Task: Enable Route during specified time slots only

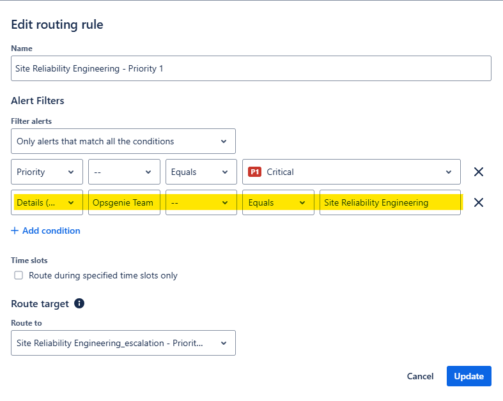Action: coord(19,275)
